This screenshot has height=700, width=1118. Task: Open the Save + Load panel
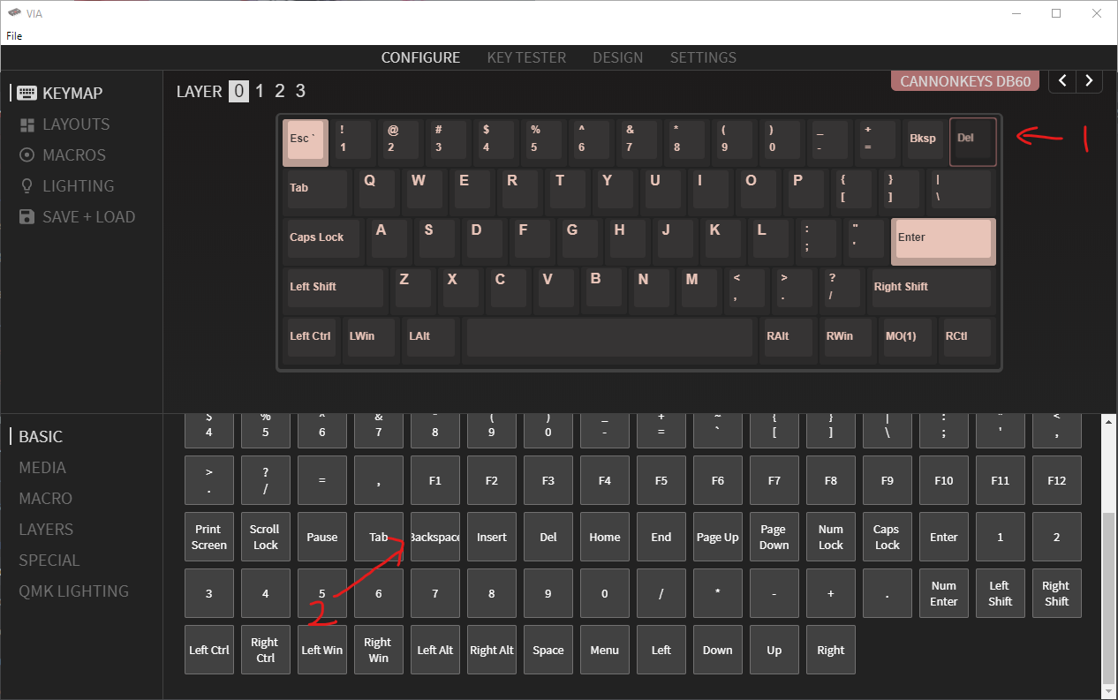[x=88, y=217]
